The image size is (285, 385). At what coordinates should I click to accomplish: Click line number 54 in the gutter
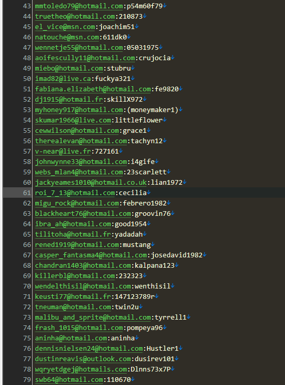pos(27,120)
